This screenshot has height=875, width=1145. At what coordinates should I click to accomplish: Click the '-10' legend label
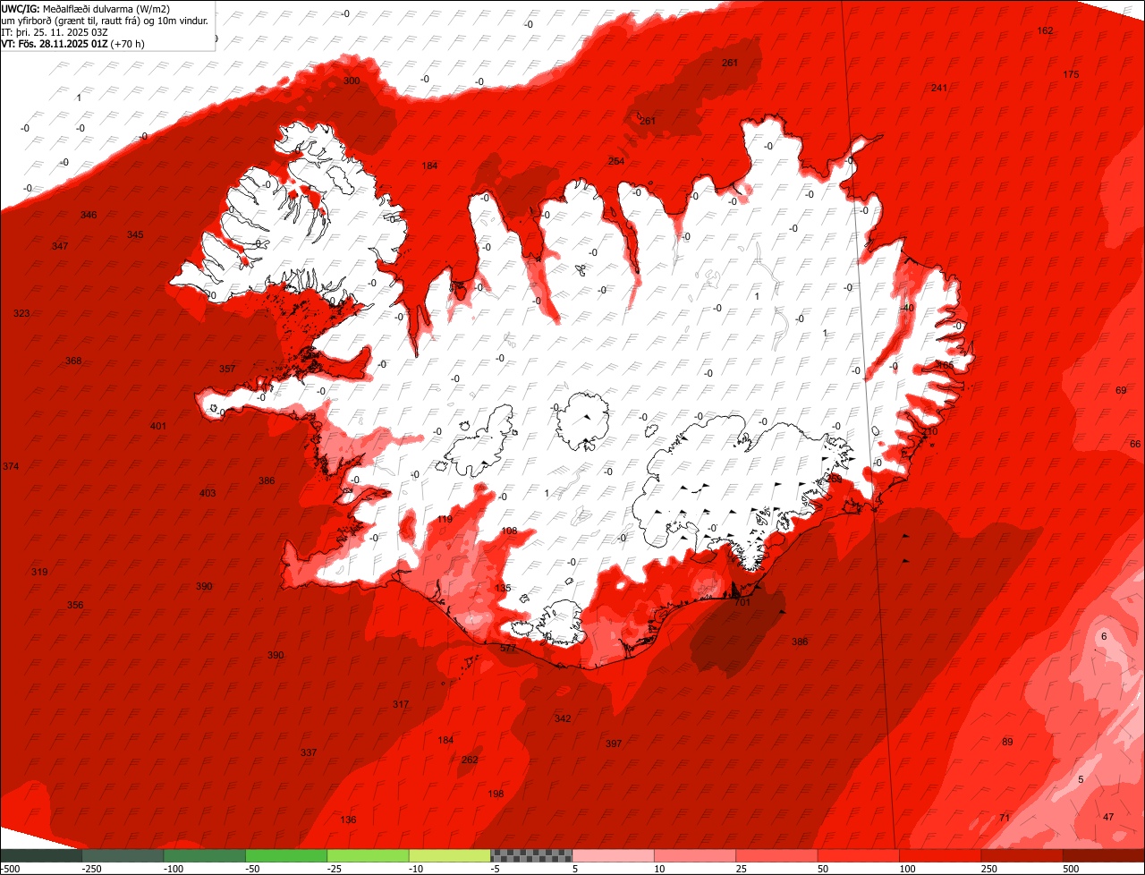click(417, 869)
